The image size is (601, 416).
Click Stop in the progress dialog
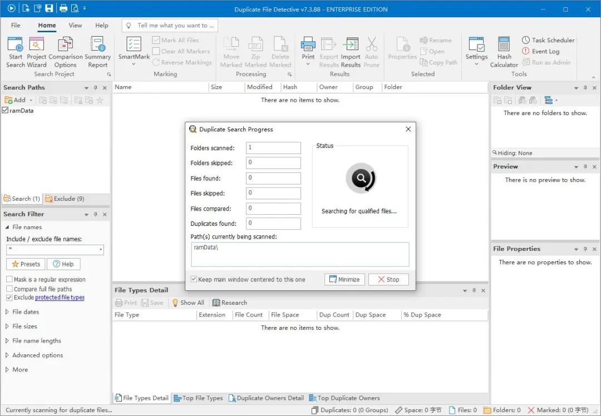388,279
